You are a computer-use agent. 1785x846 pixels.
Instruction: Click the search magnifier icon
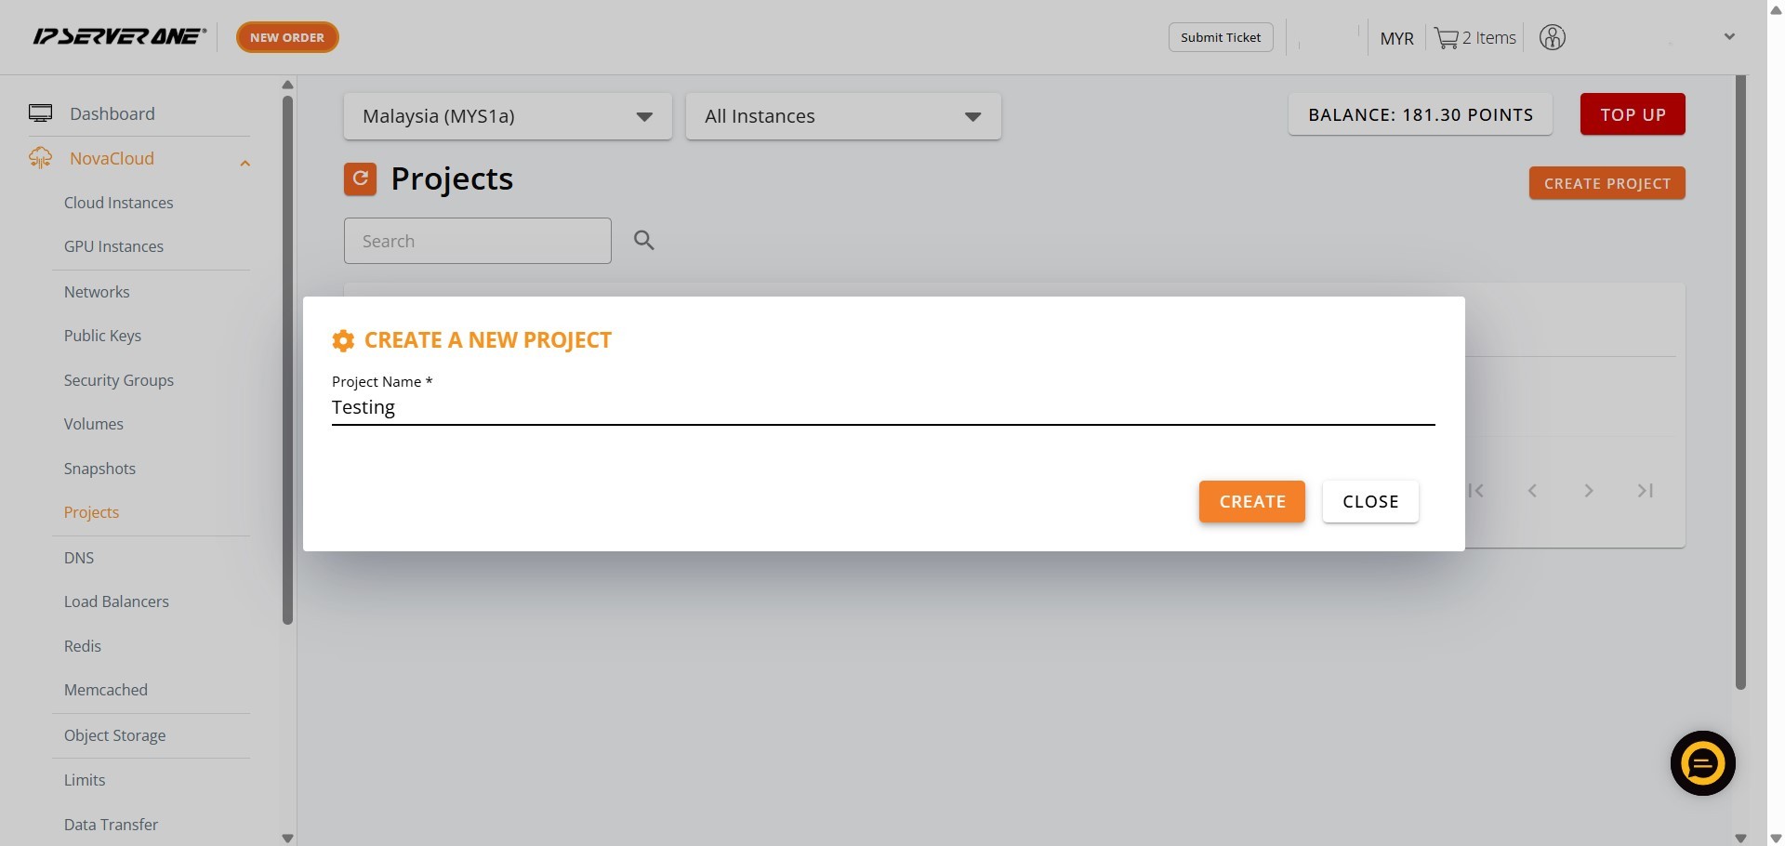(x=643, y=241)
